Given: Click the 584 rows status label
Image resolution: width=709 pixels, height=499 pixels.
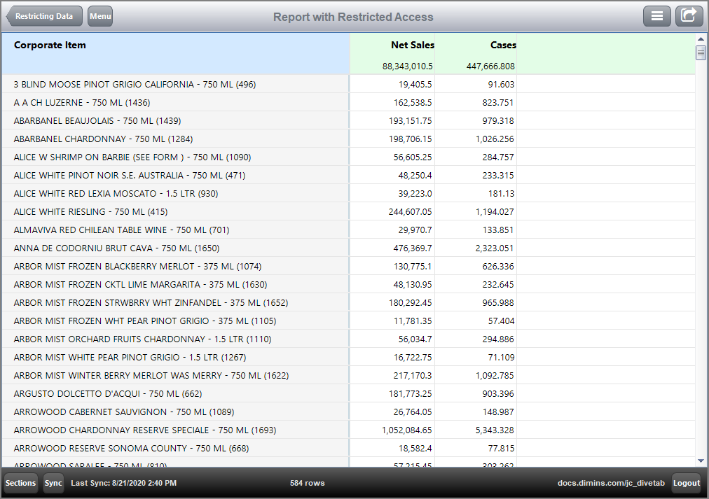Looking at the screenshot, I should click(308, 483).
